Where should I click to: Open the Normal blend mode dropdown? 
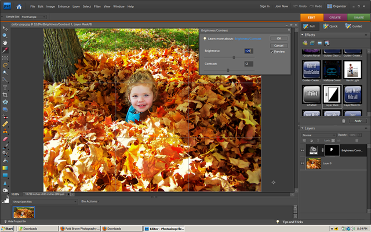(x=318, y=135)
